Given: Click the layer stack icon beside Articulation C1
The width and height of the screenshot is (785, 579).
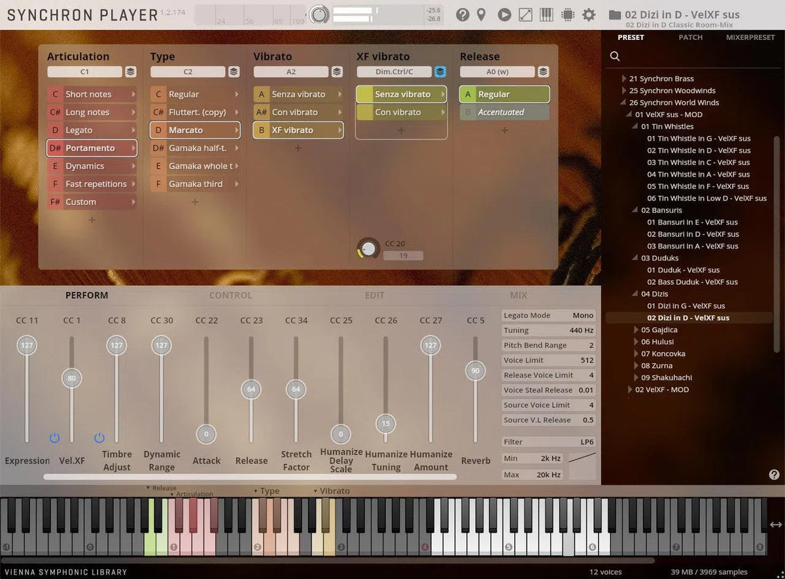Looking at the screenshot, I should tap(130, 72).
